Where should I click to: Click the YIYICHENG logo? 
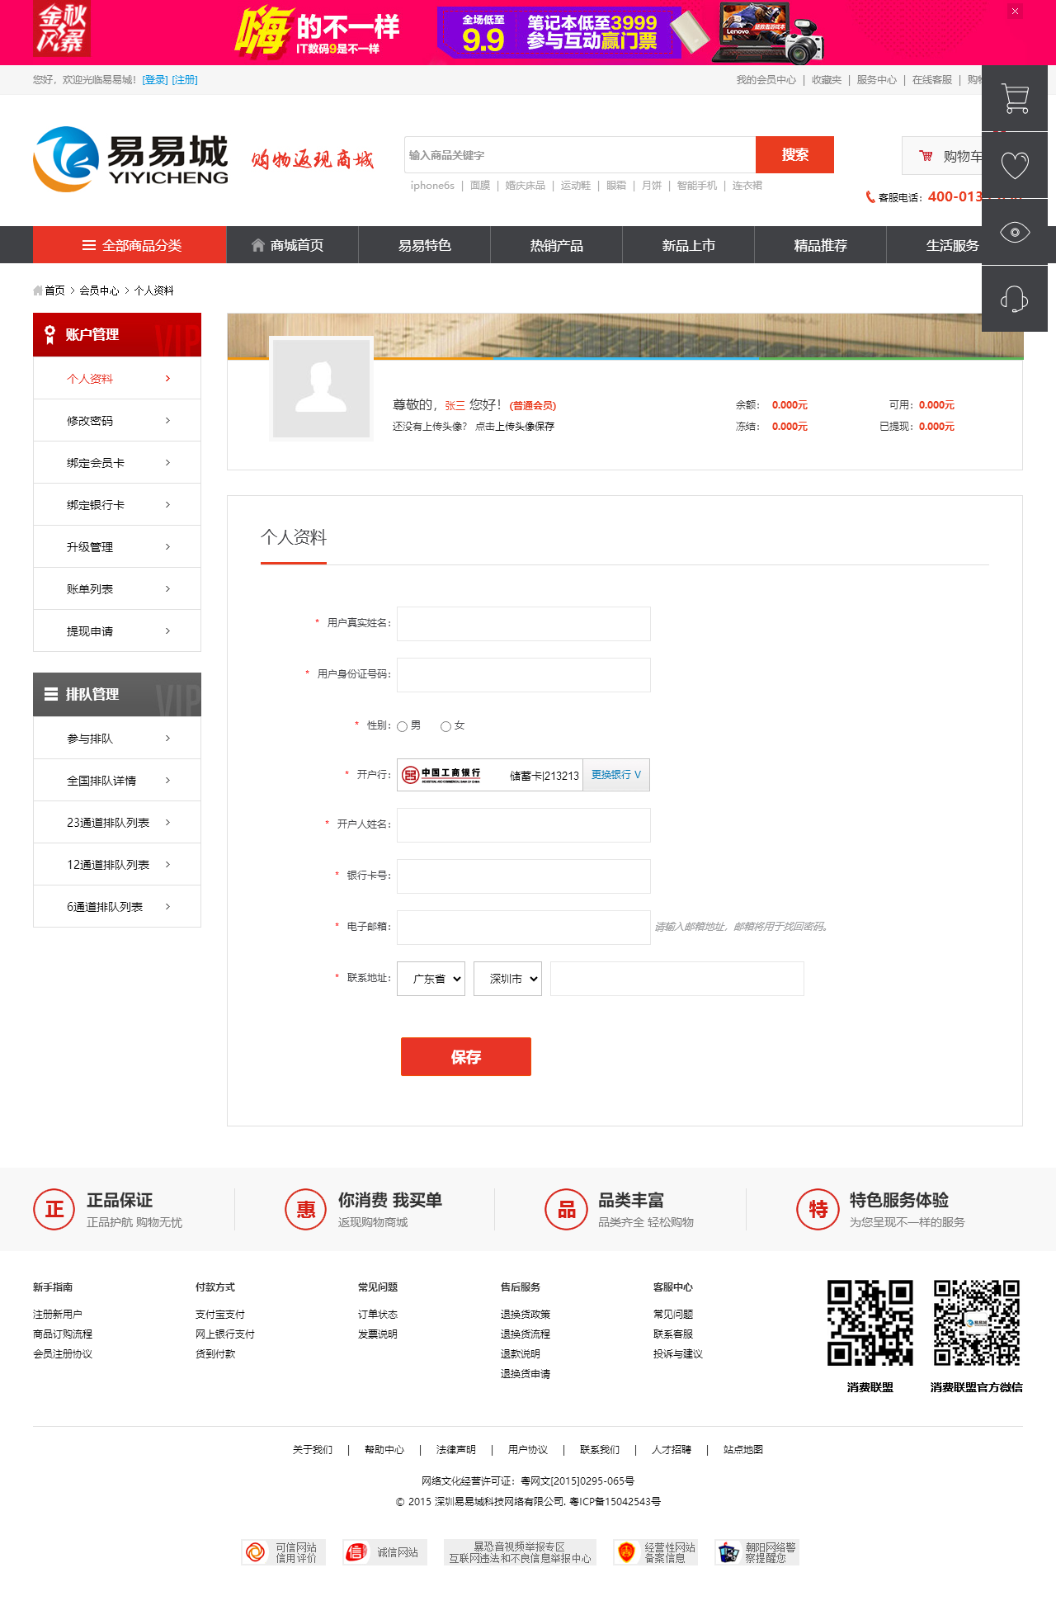[131, 158]
